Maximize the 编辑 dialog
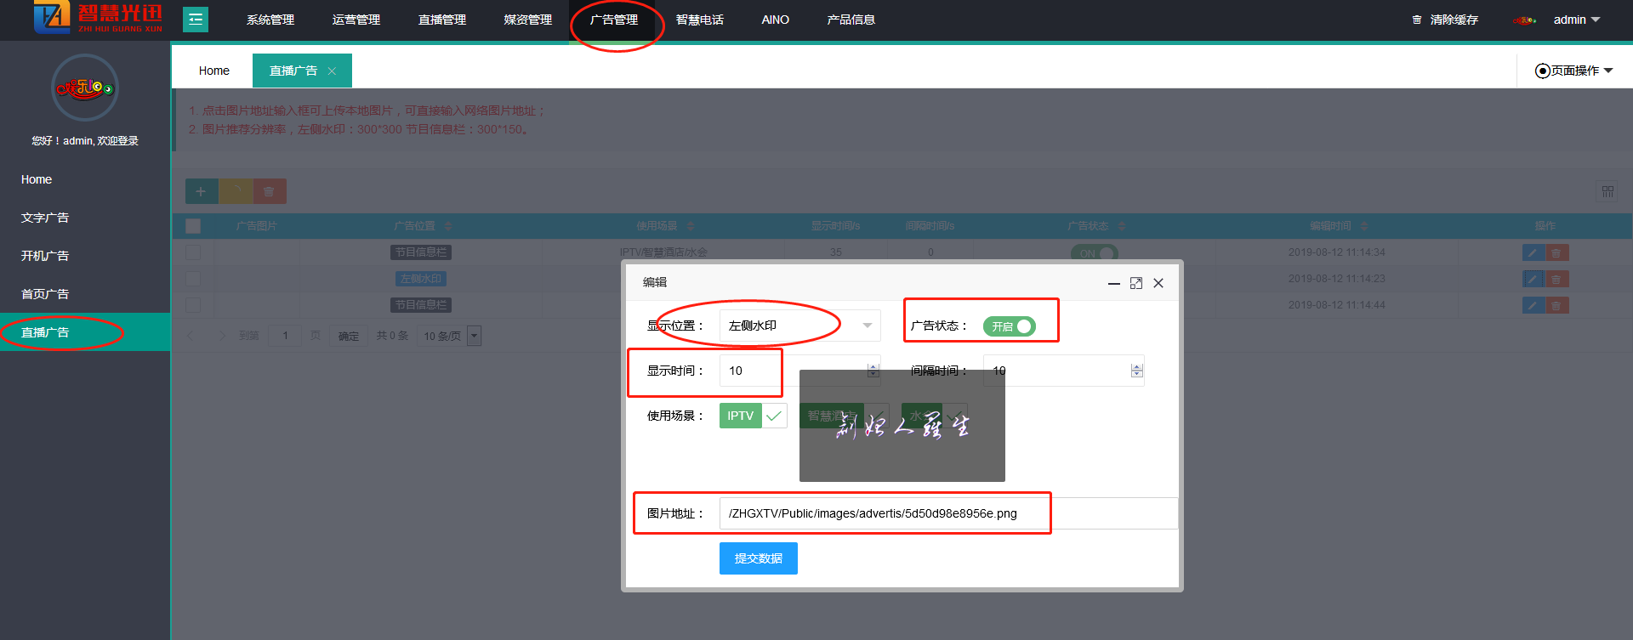The image size is (1633, 640). tap(1135, 283)
